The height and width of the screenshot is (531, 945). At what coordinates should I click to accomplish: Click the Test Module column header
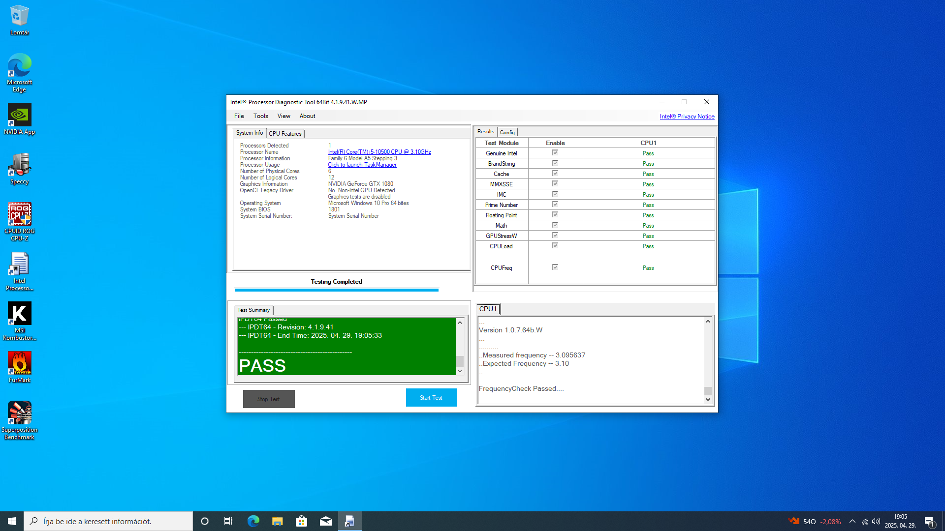pyautogui.click(x=502, y=143)
